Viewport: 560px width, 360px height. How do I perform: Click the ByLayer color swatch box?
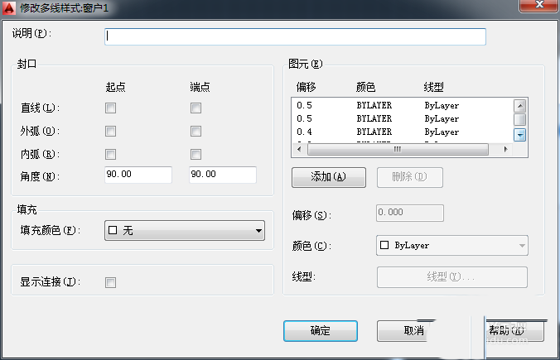[384, 245]
